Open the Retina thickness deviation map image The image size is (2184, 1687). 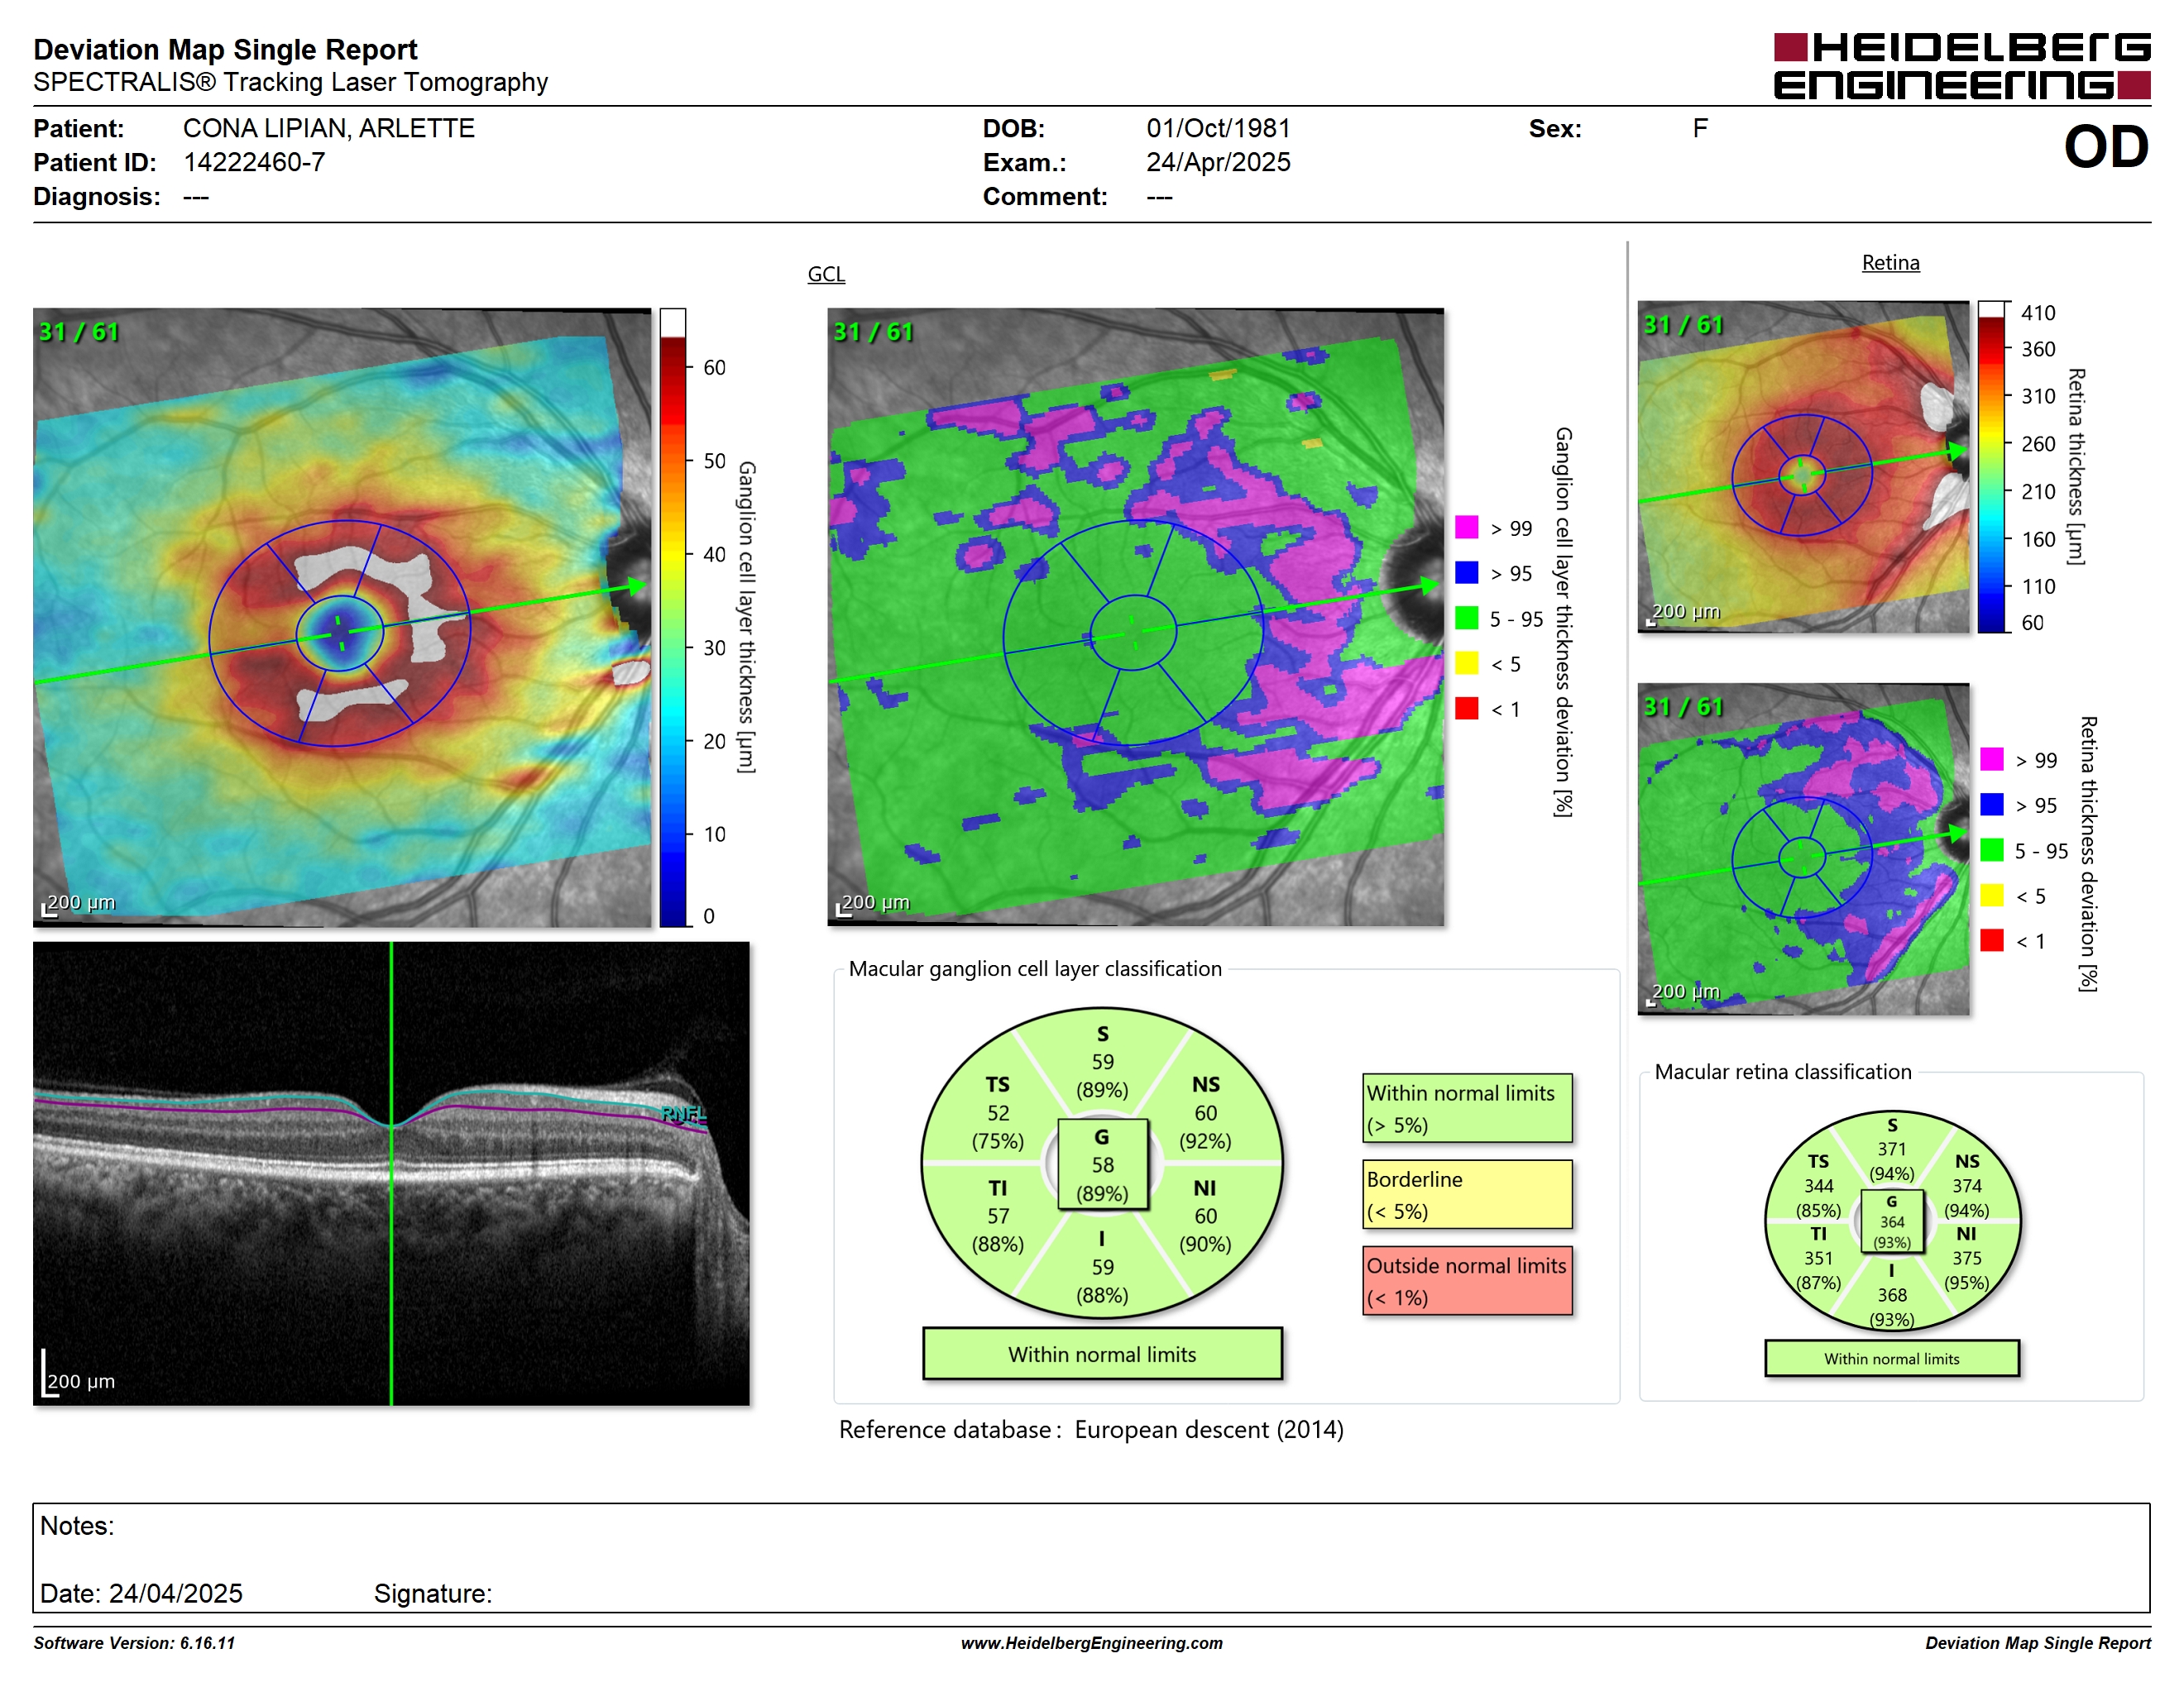click(1803, 848)
